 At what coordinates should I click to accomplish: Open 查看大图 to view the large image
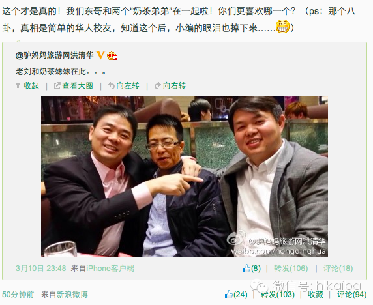pos(74,86)
